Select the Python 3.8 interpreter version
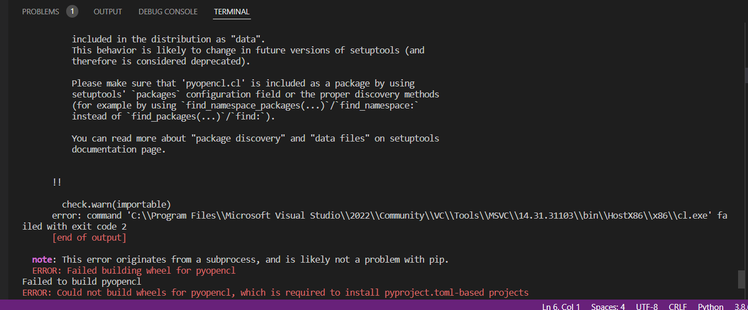748x310 pixels. coord(740,307)
